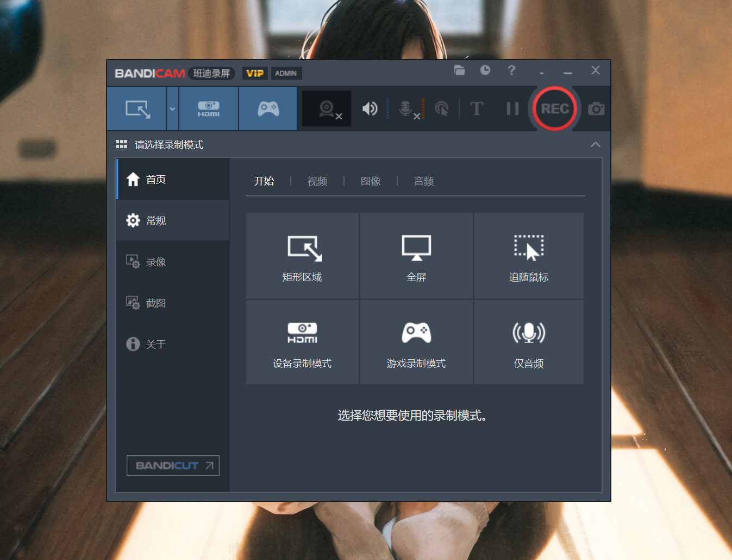732x560 pixels.
Task: Click the BANDICAM logo
Action: 150,73
